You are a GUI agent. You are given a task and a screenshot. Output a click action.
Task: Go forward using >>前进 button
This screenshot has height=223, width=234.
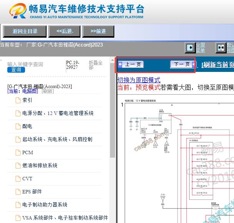coord(98,32)
